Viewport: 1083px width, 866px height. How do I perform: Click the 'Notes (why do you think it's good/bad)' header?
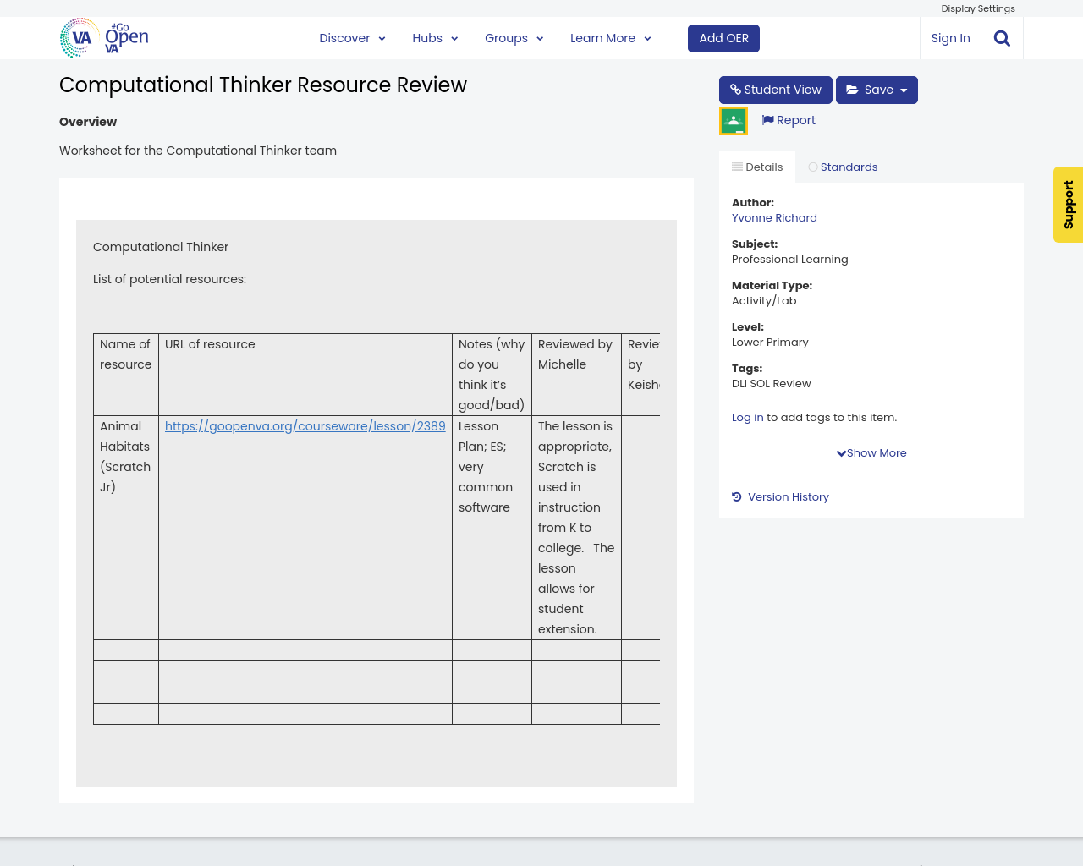(492, 375)
